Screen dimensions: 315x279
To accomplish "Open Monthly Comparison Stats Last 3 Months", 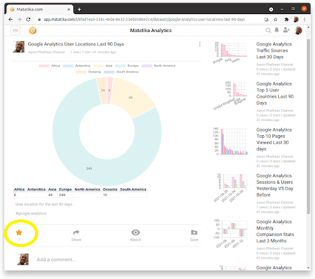I will [x=275, y=231].
